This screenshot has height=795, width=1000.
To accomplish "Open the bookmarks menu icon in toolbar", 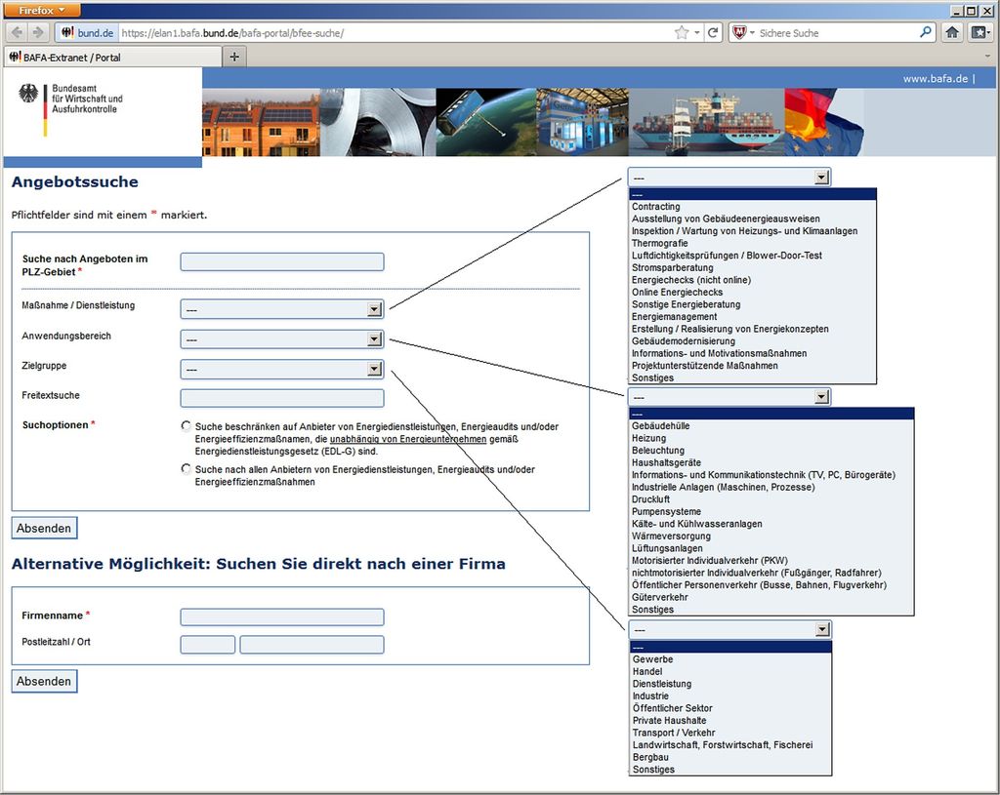I will 979,32.
